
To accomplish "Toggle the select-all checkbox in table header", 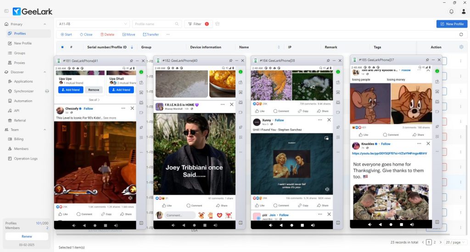I will [x=62, y=47].
